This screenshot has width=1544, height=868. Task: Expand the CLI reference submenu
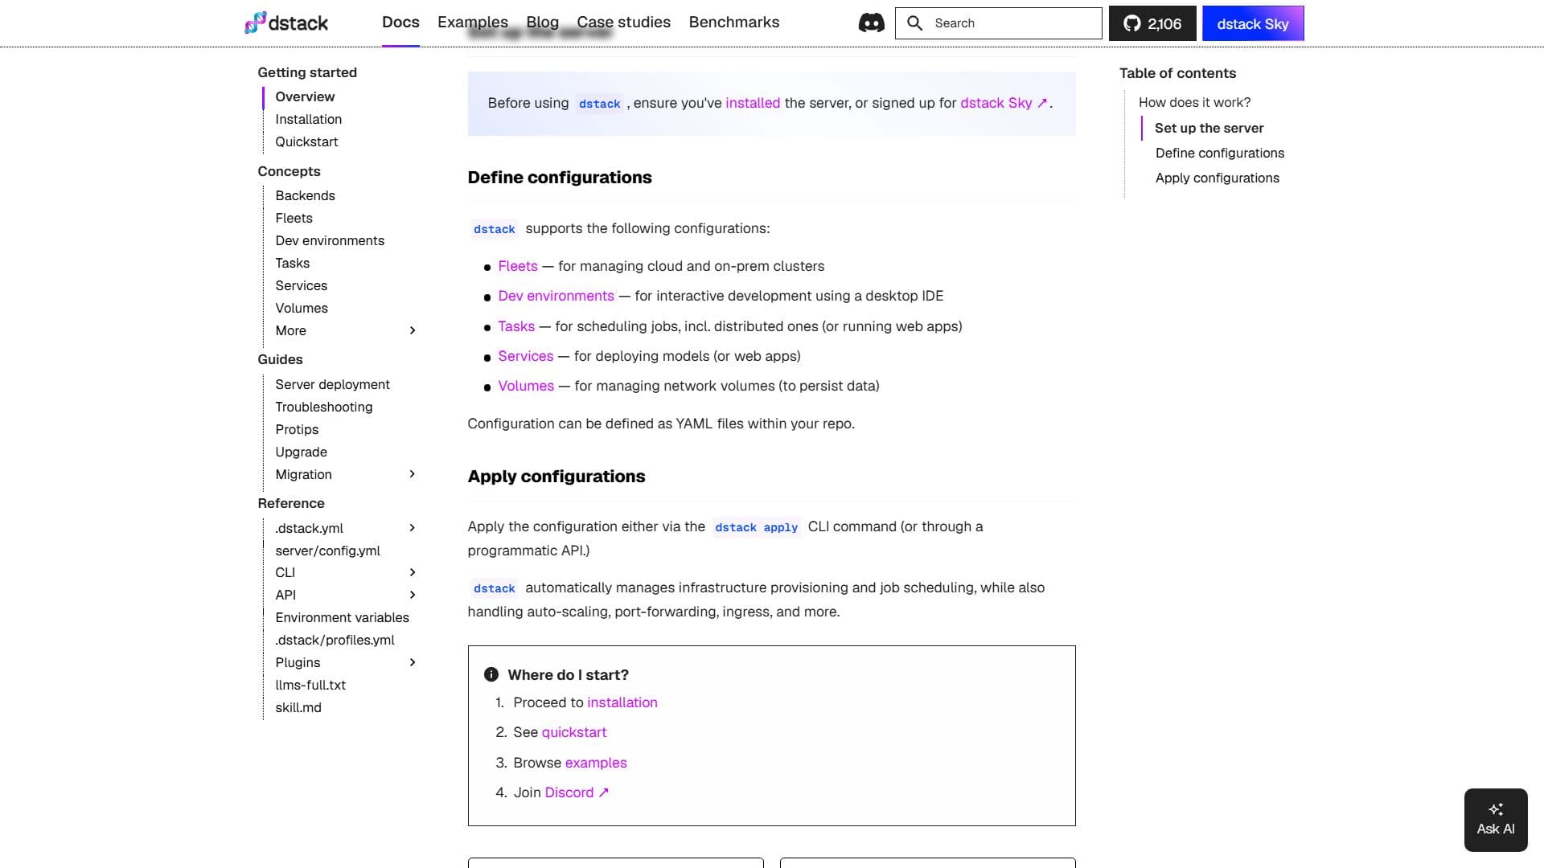coord(413,572)
